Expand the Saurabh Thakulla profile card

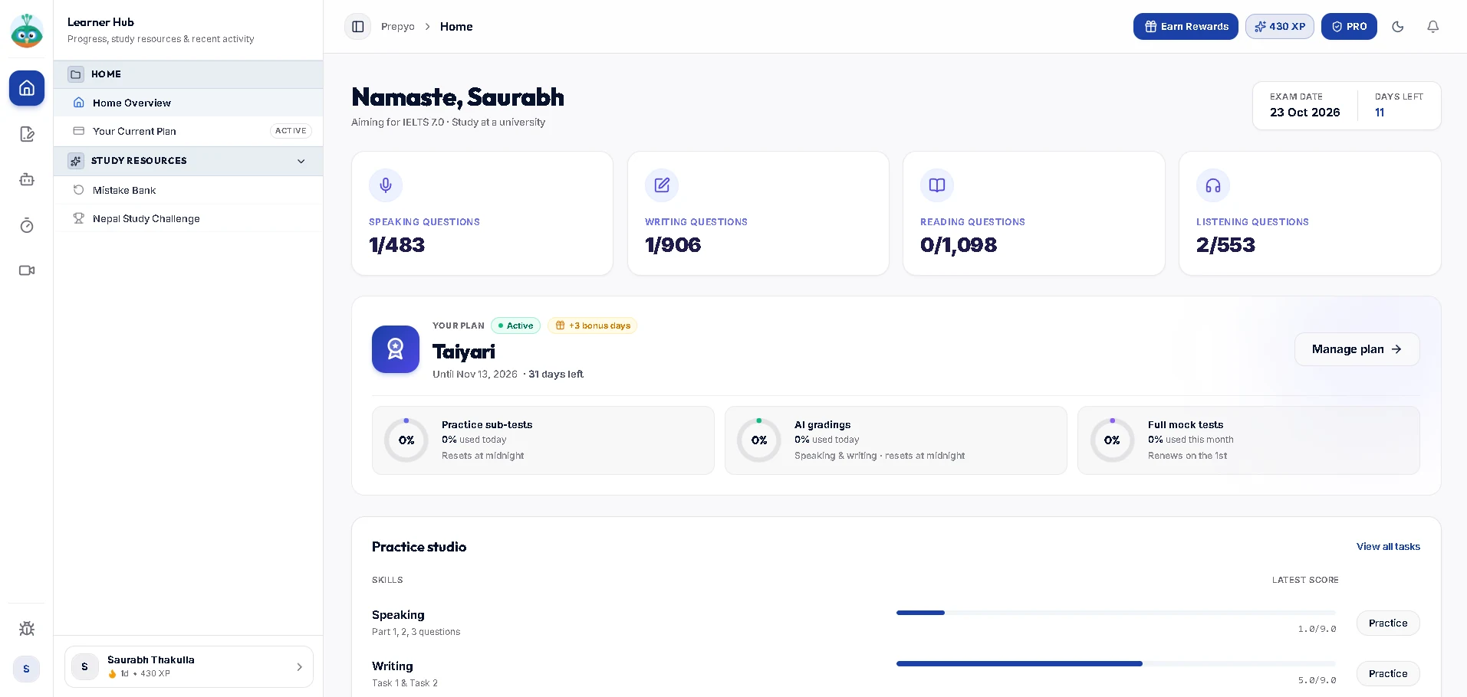pyautogui.click(x=189, y=667)
